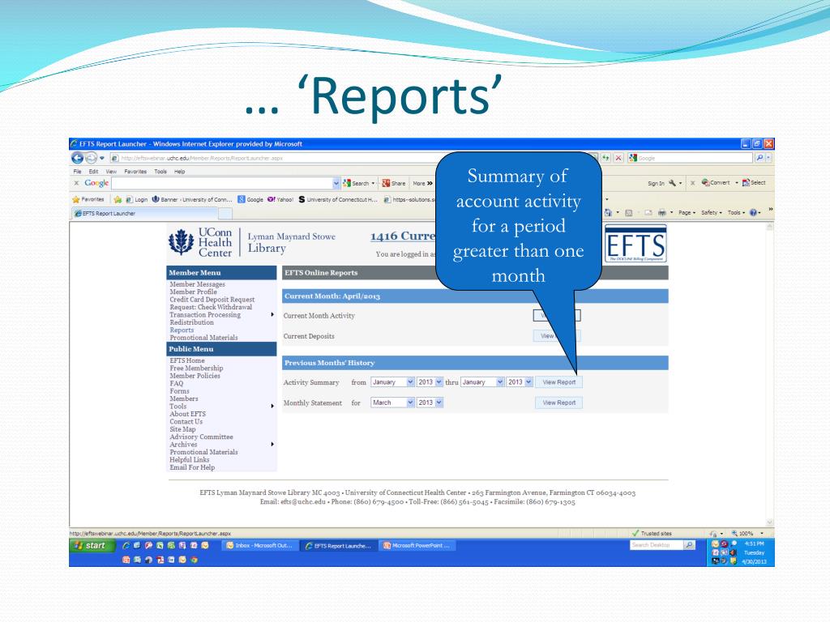Click the Home icon in command bar
This screenshot has width=830, height=622.
(608, 213)
